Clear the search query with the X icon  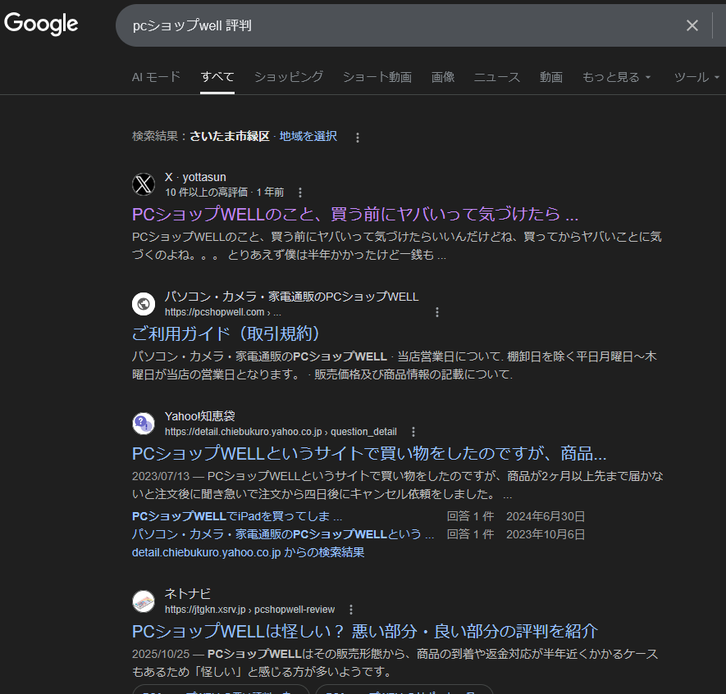pos(692,25)
